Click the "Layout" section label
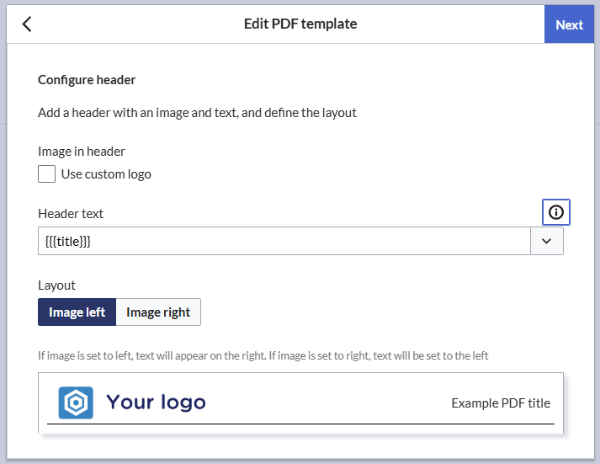 (56, 285)
